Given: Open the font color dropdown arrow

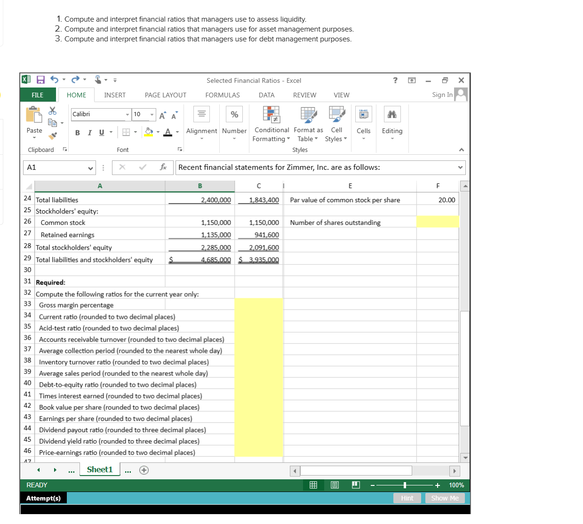Looking at the screenshot, I should (177, 132).
